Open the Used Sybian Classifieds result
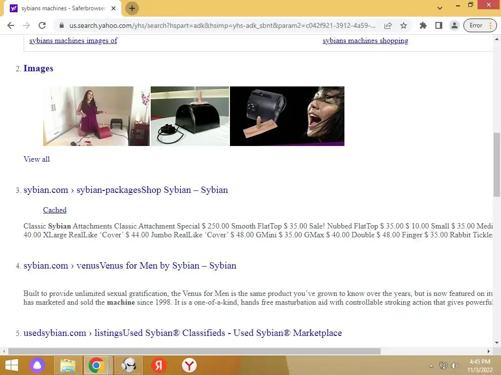This screenshot has width=501, height=375. (x=182, y=333)
